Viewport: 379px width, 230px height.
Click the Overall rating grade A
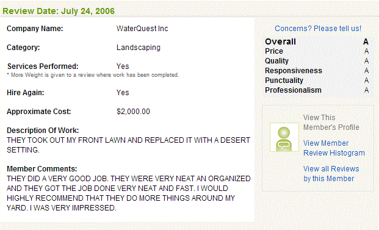[366, 42]
